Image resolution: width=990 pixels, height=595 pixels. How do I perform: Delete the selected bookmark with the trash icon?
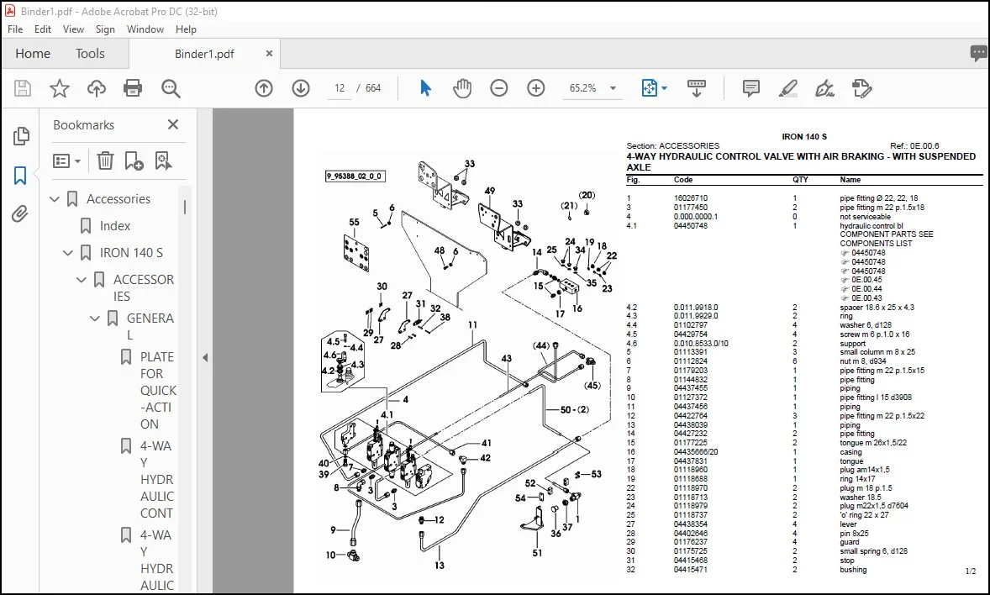coord(105,161)
